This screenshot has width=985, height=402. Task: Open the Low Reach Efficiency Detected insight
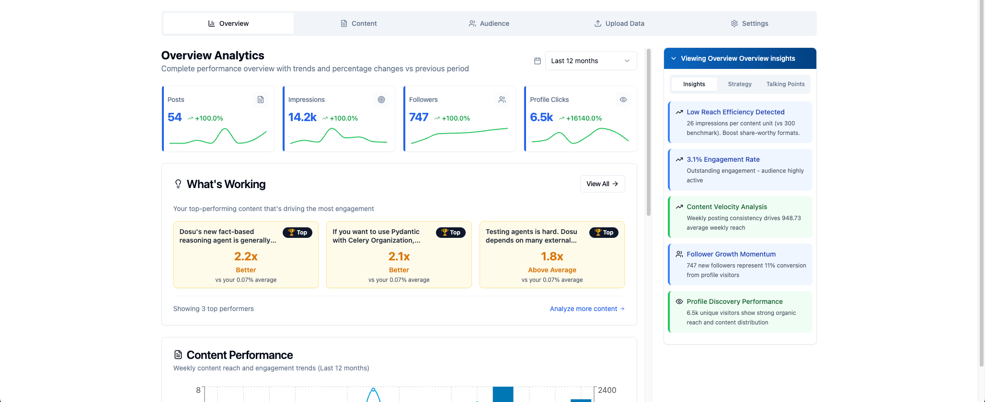click(740, 122)
